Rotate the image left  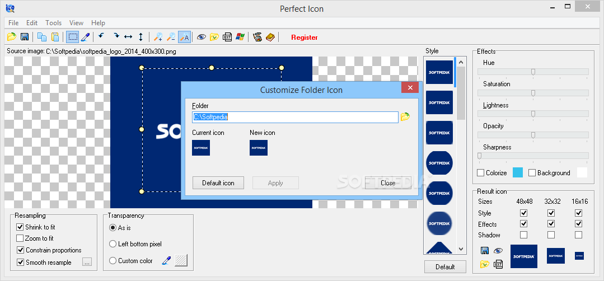tap(101, 37)
